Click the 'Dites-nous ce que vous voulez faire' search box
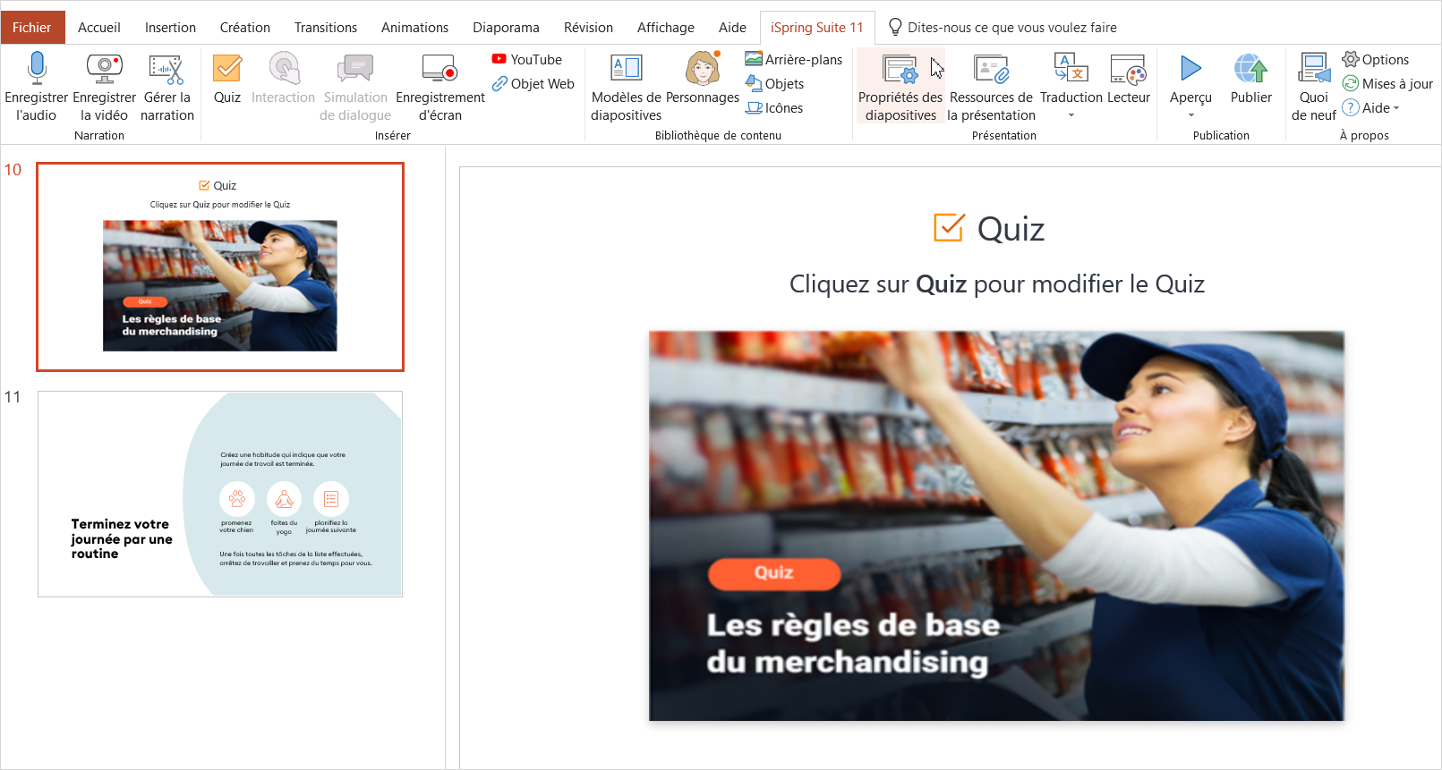 click(x=1011, y=28)
